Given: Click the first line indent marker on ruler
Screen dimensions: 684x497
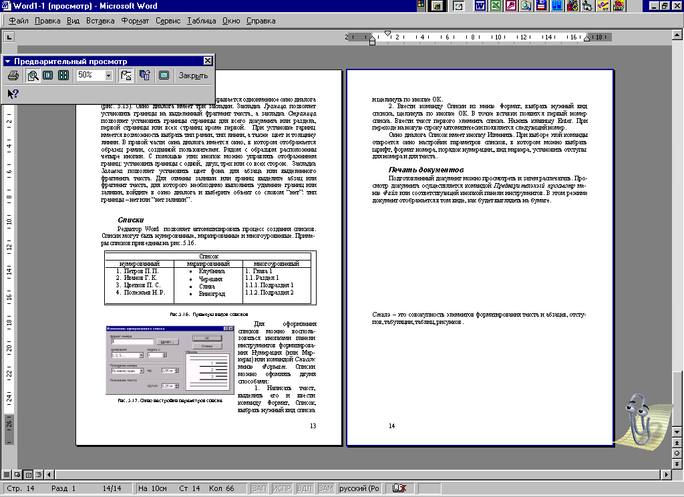Looking at the screenshot, I should pos(388,33).
